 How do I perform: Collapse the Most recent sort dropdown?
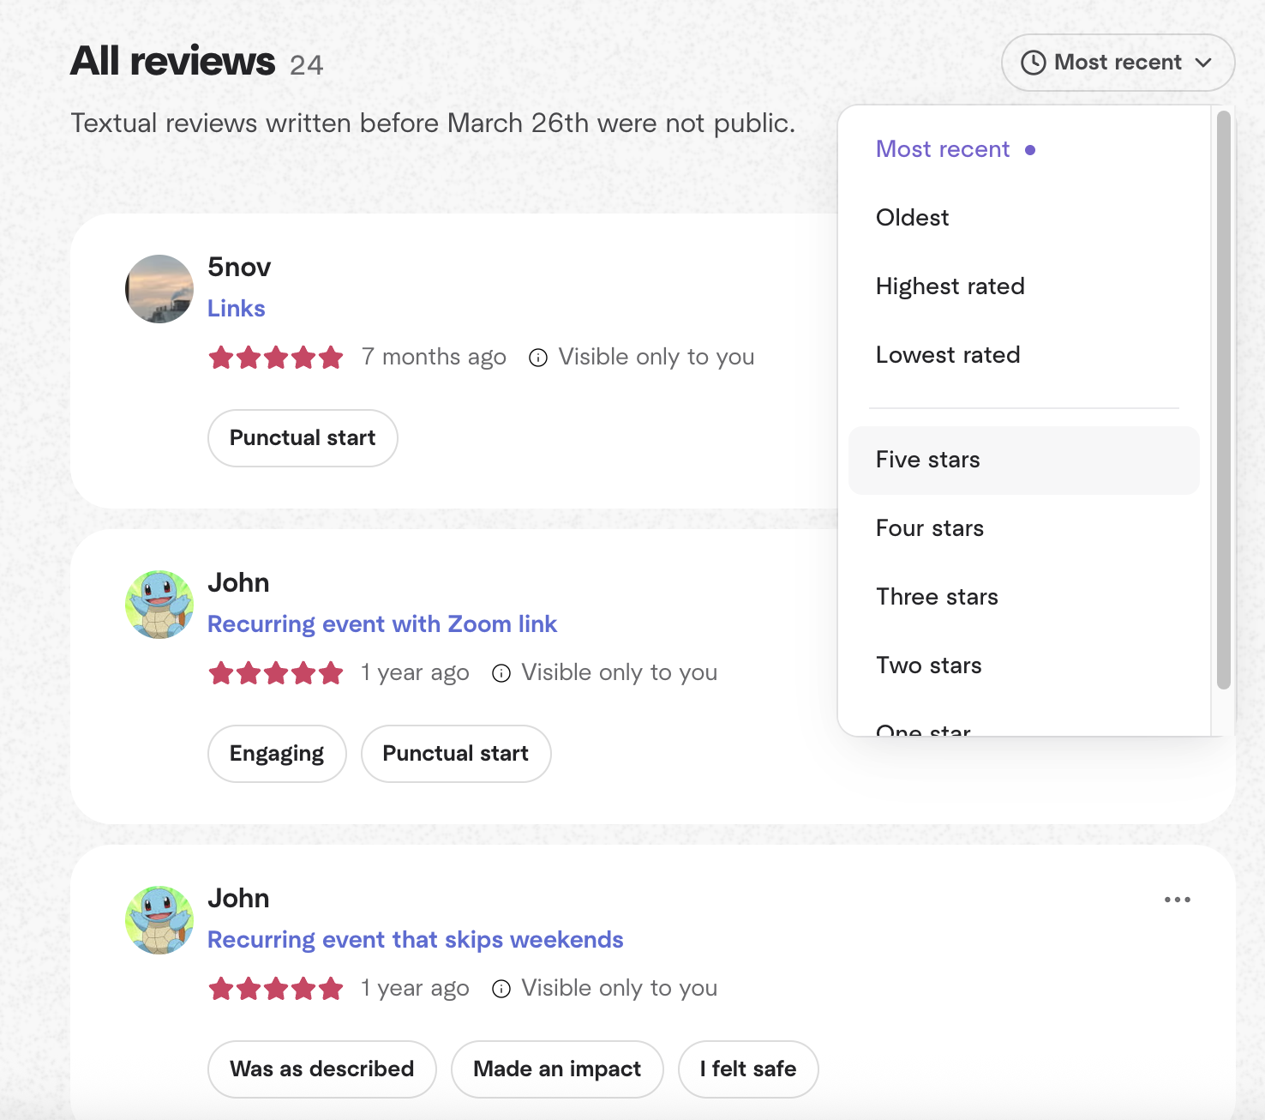[1118, 63]
